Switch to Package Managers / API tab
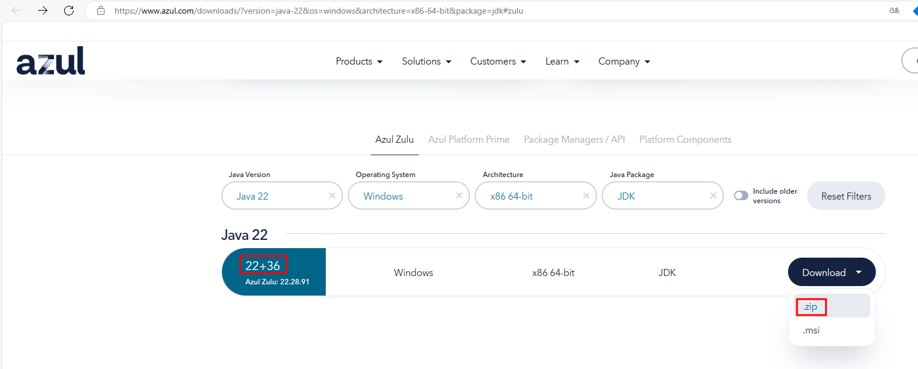Viewport: 918px width, 369px height. click(574, 140)
